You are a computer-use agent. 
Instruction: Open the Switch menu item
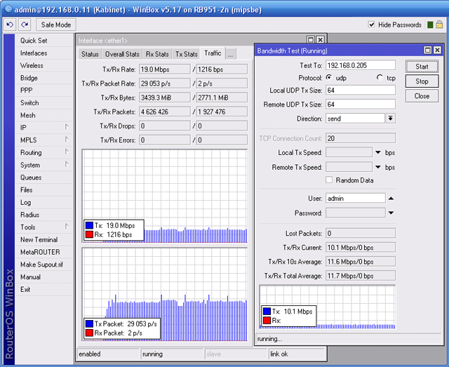tap(44, 102)
